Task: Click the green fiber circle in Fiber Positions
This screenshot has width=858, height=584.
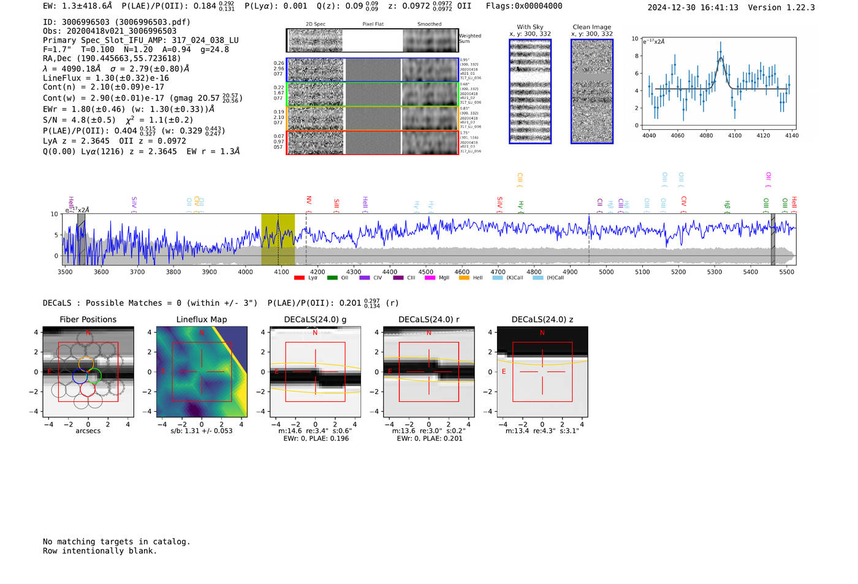Action: coord(94,376)
